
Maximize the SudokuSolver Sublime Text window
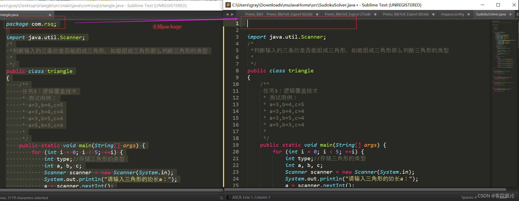point(498,5)
